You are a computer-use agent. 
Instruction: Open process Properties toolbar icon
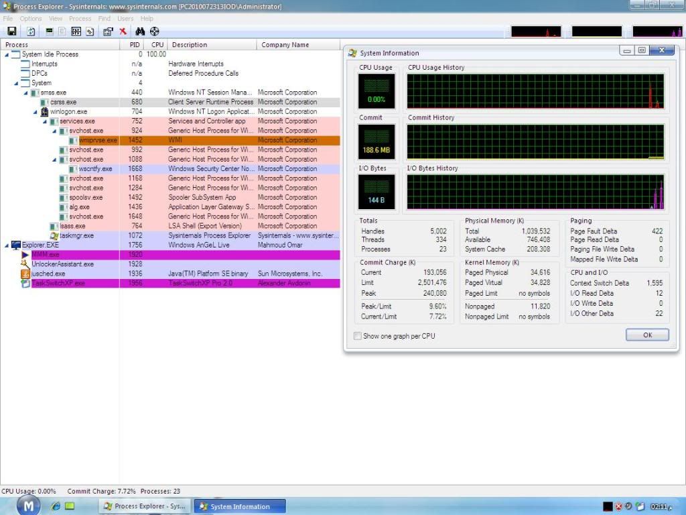point(108,31)
